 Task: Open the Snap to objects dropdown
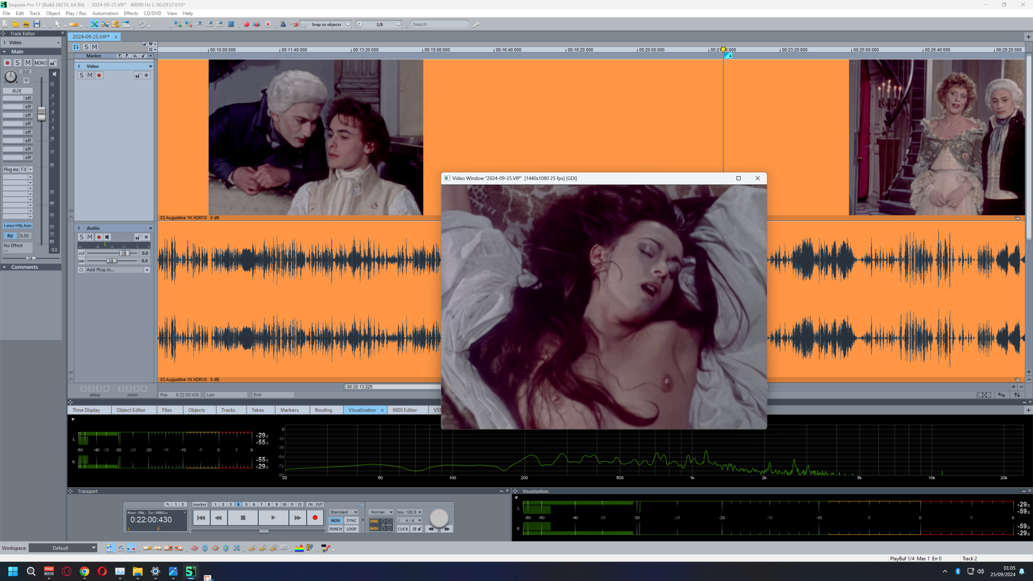(x=348, y=24)
